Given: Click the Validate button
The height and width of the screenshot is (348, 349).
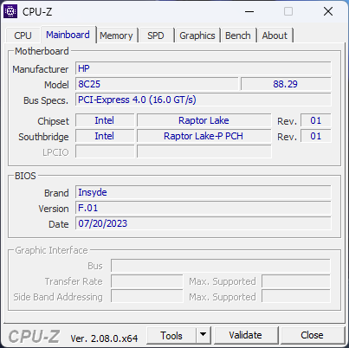Looking at the screenshot, I should coord(245,335).
